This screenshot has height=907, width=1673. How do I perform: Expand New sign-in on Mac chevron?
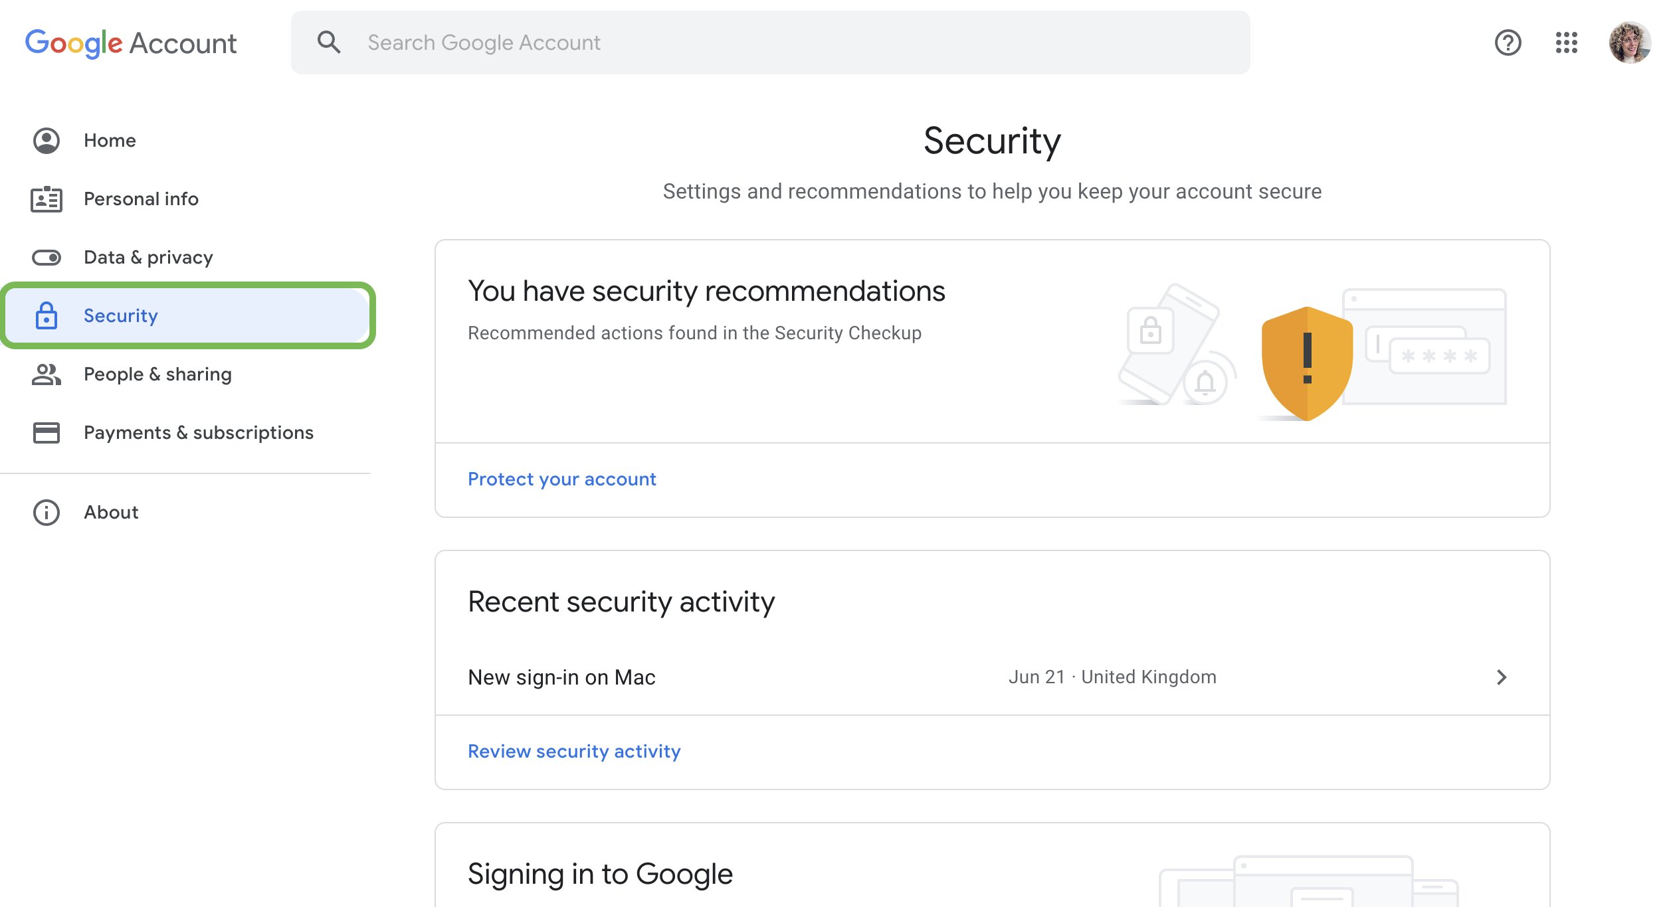[x=1501, y=677]
